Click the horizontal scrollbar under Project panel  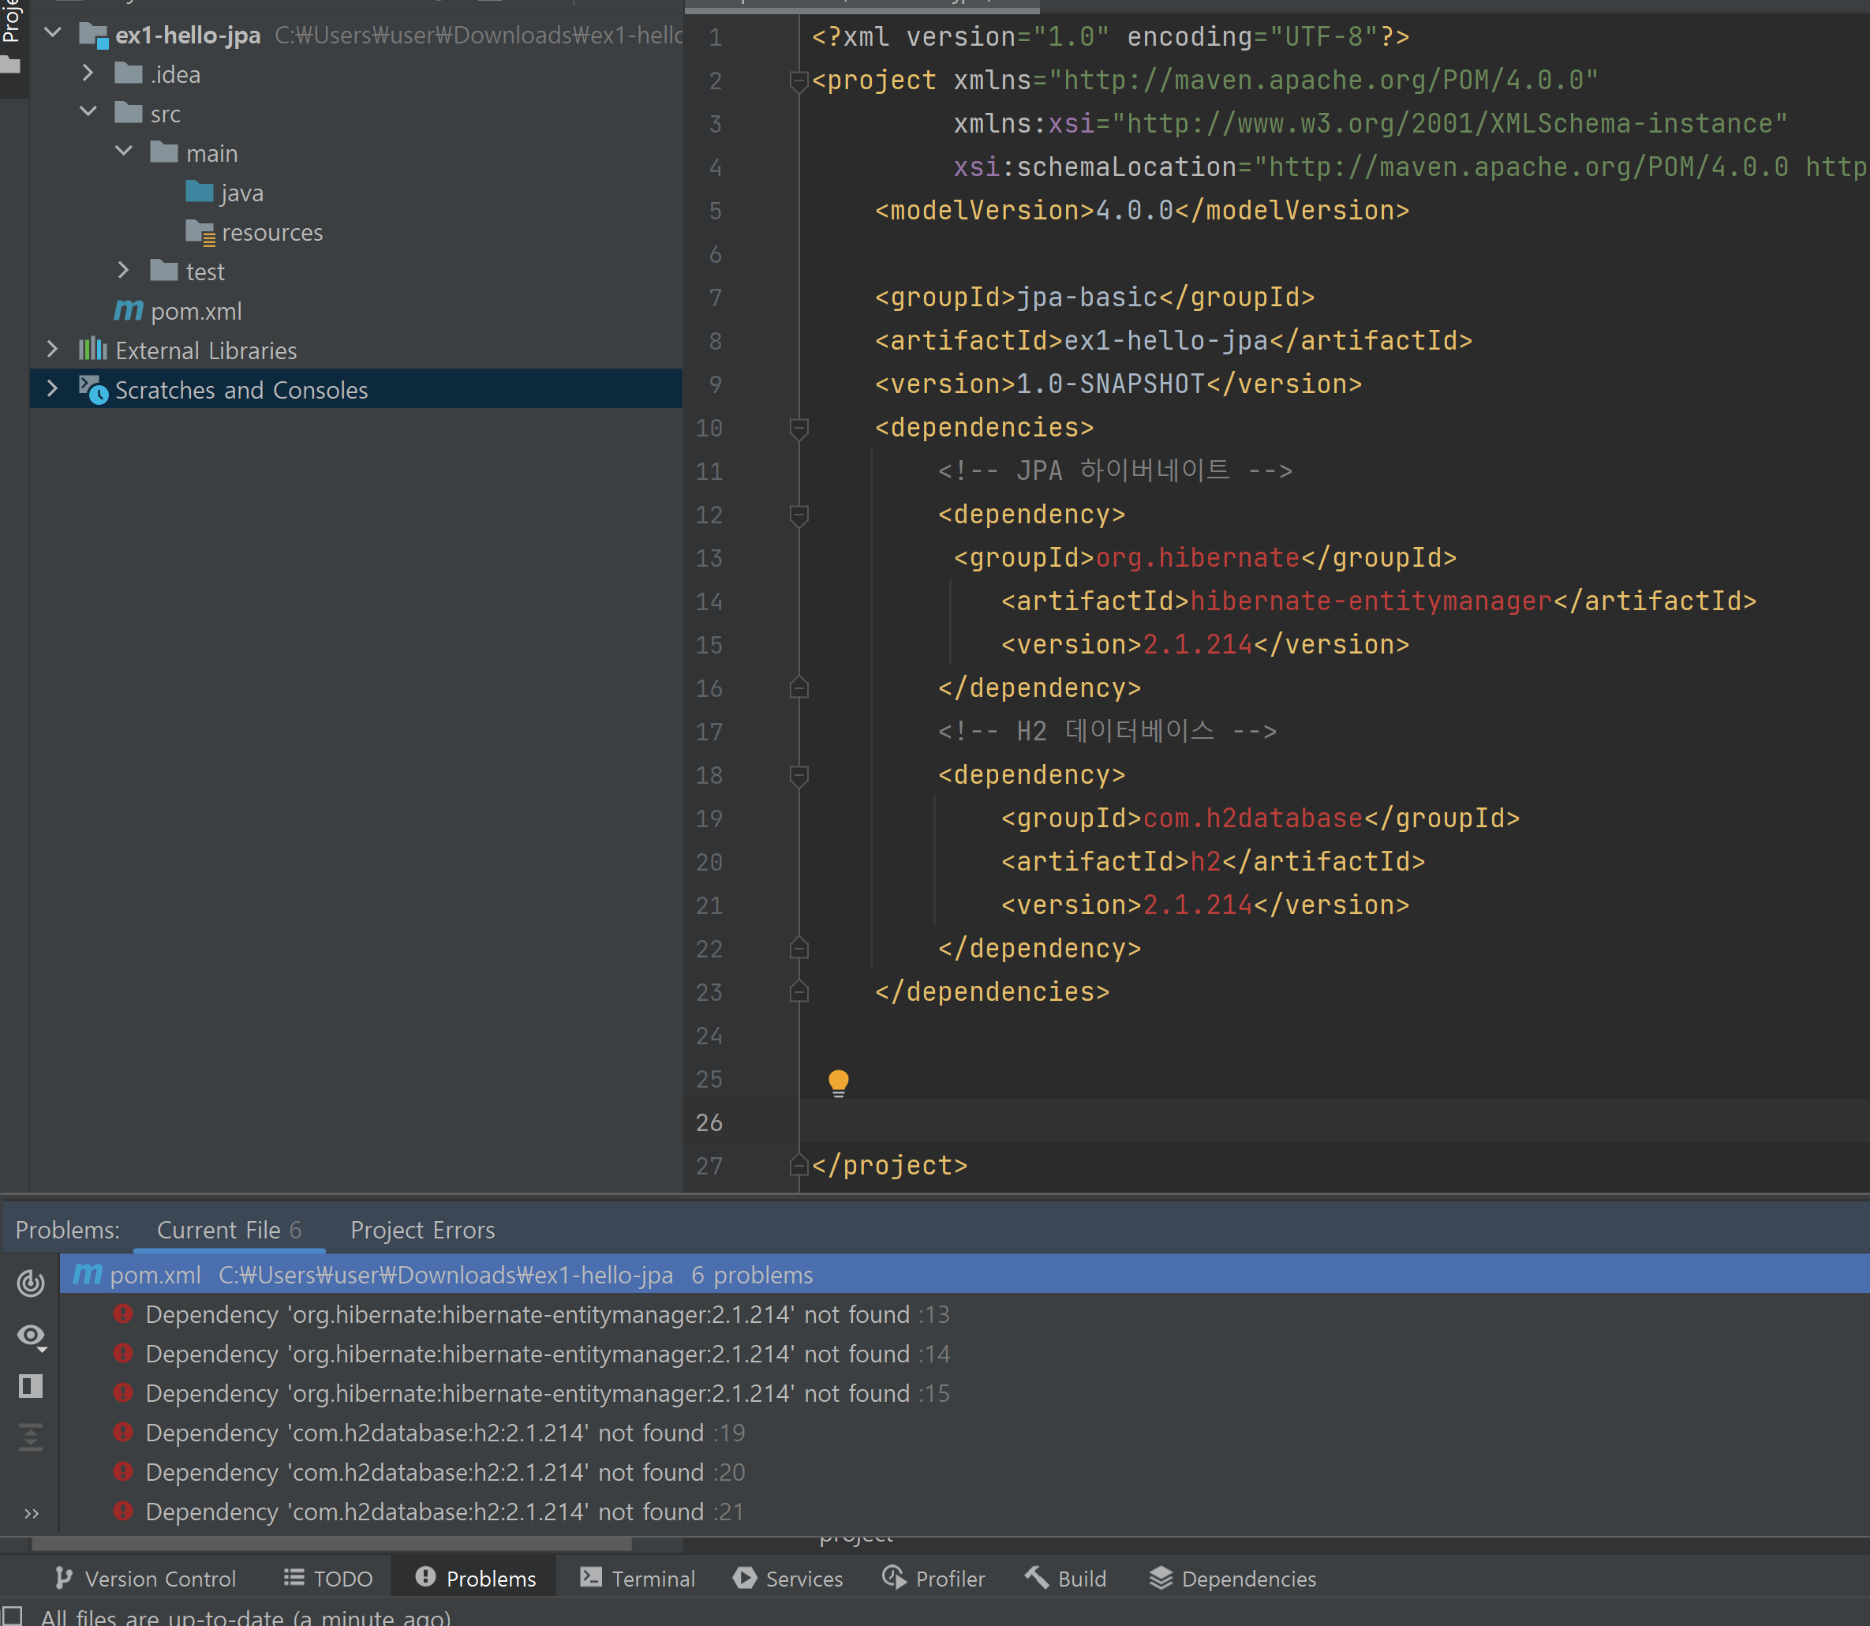point(332,1543)
